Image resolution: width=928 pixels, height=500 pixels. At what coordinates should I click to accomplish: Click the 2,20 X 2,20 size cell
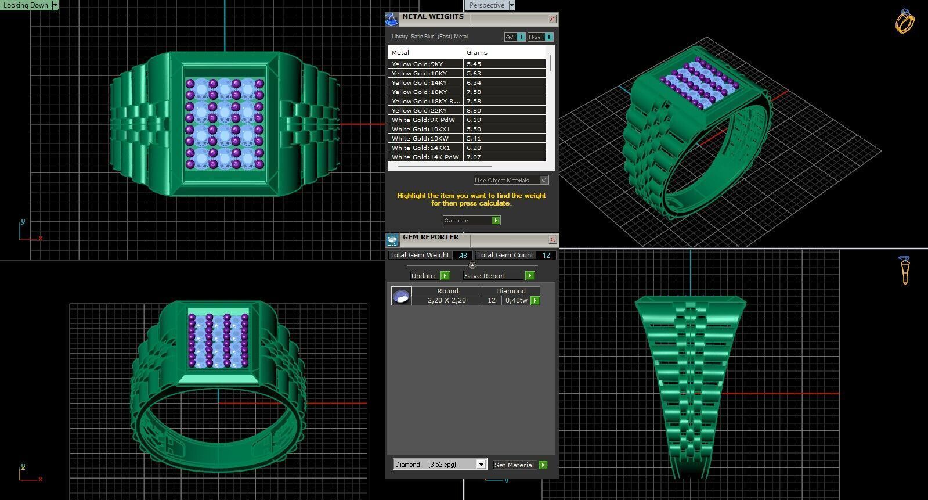(447, 300)
